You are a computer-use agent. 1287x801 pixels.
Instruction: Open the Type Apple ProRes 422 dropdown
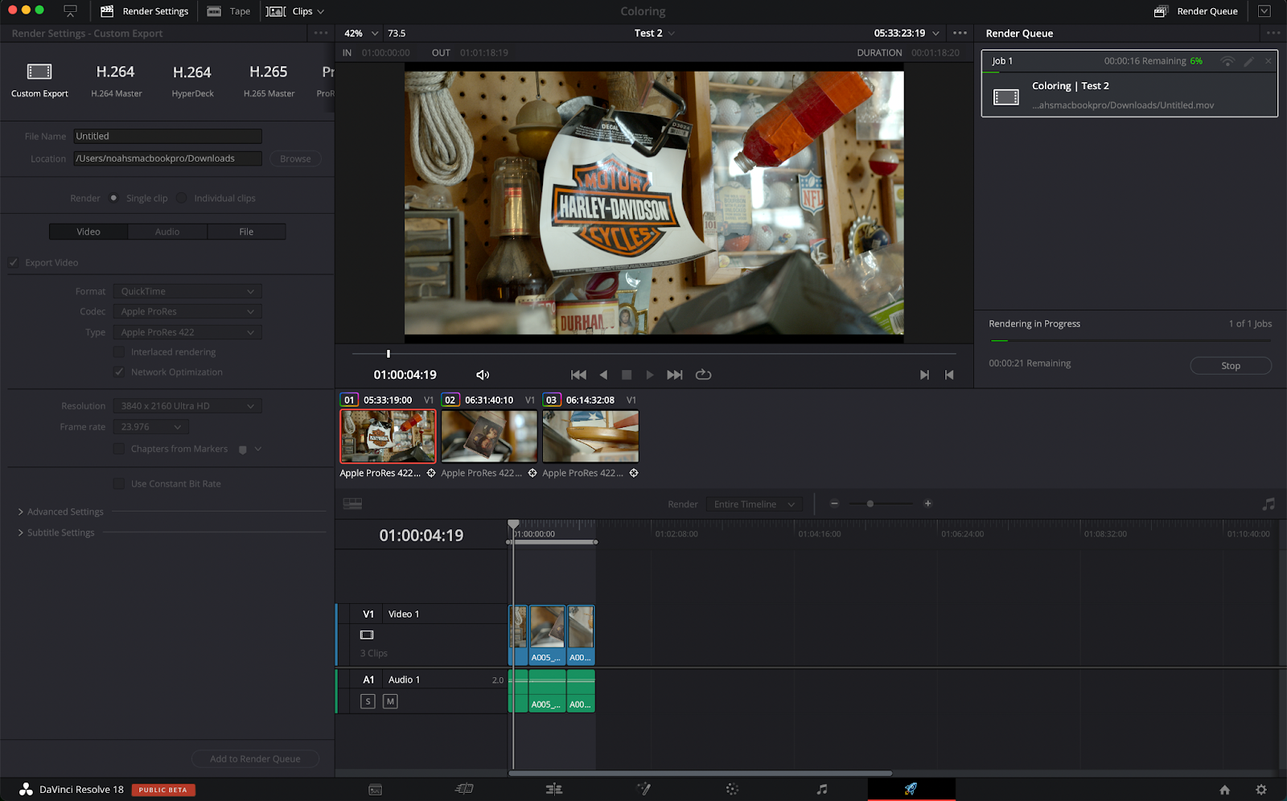click(187, 332)
